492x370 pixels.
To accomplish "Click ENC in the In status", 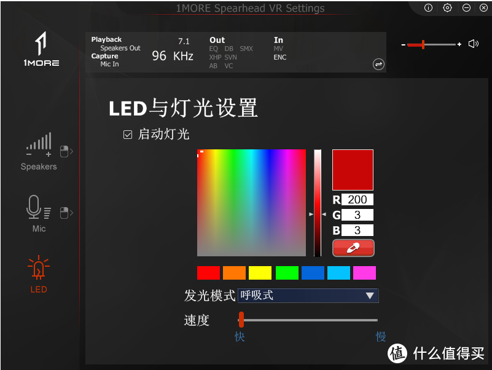I will 280,57.
